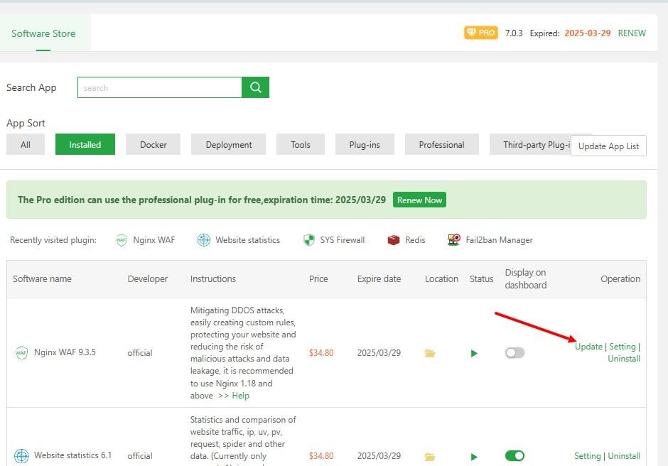Click the Renew Now button
Screen dimensions: 668x466
419,200
